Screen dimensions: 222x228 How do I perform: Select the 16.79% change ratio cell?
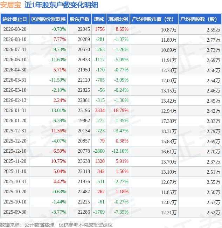121,111
